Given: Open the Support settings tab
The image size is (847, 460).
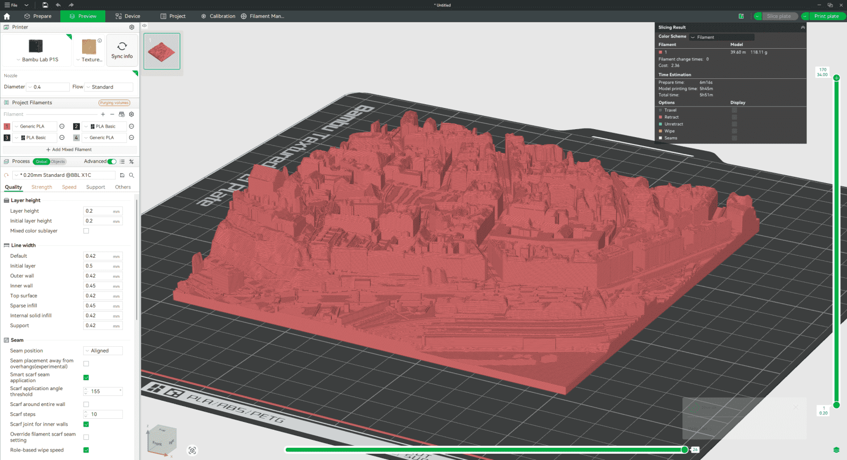Looking at the screenshot, I should tap(96, 187).
